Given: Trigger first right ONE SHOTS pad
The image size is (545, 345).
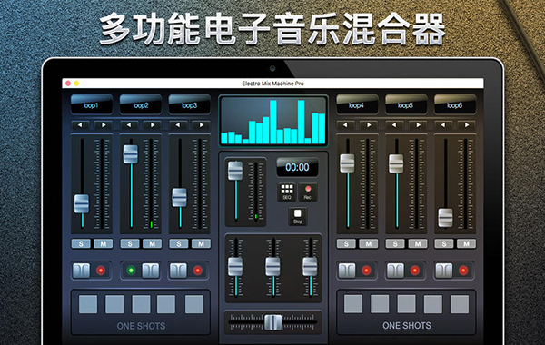Looking at the screenshot, I should coord(353,304).
